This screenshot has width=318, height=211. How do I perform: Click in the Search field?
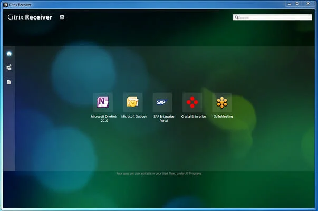[x=272, y=17]
